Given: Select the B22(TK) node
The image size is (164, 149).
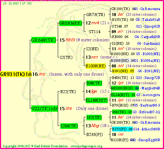Looking at the screenshot, I should click(x=68, y=92).
